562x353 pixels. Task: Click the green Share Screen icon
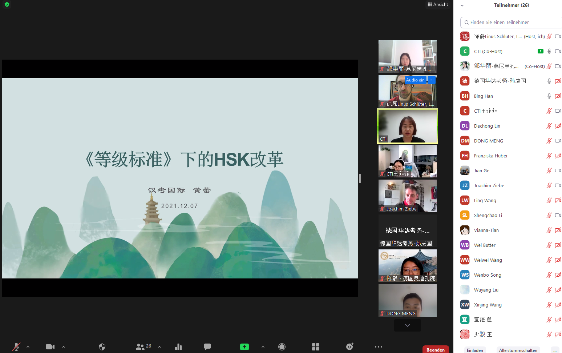click(x=244, y=347)
